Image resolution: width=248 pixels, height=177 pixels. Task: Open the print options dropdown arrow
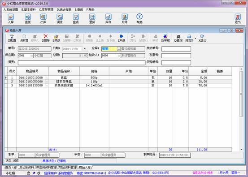tap(196, 38)
